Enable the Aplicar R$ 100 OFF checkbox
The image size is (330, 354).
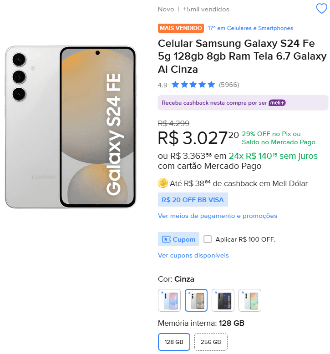click(x=208, y=239)
